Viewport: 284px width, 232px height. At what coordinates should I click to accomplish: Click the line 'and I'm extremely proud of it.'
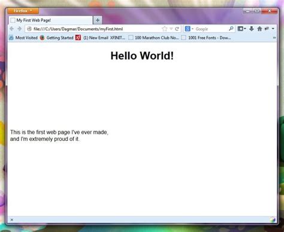(x=45, y=139)
